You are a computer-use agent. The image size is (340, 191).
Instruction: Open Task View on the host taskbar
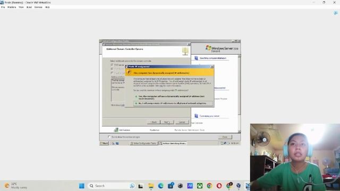[x=140, y=186]
